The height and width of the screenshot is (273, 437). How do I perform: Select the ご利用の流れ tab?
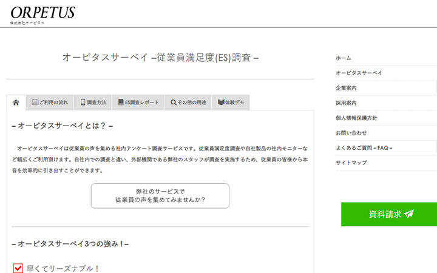(x=50, y=103)
